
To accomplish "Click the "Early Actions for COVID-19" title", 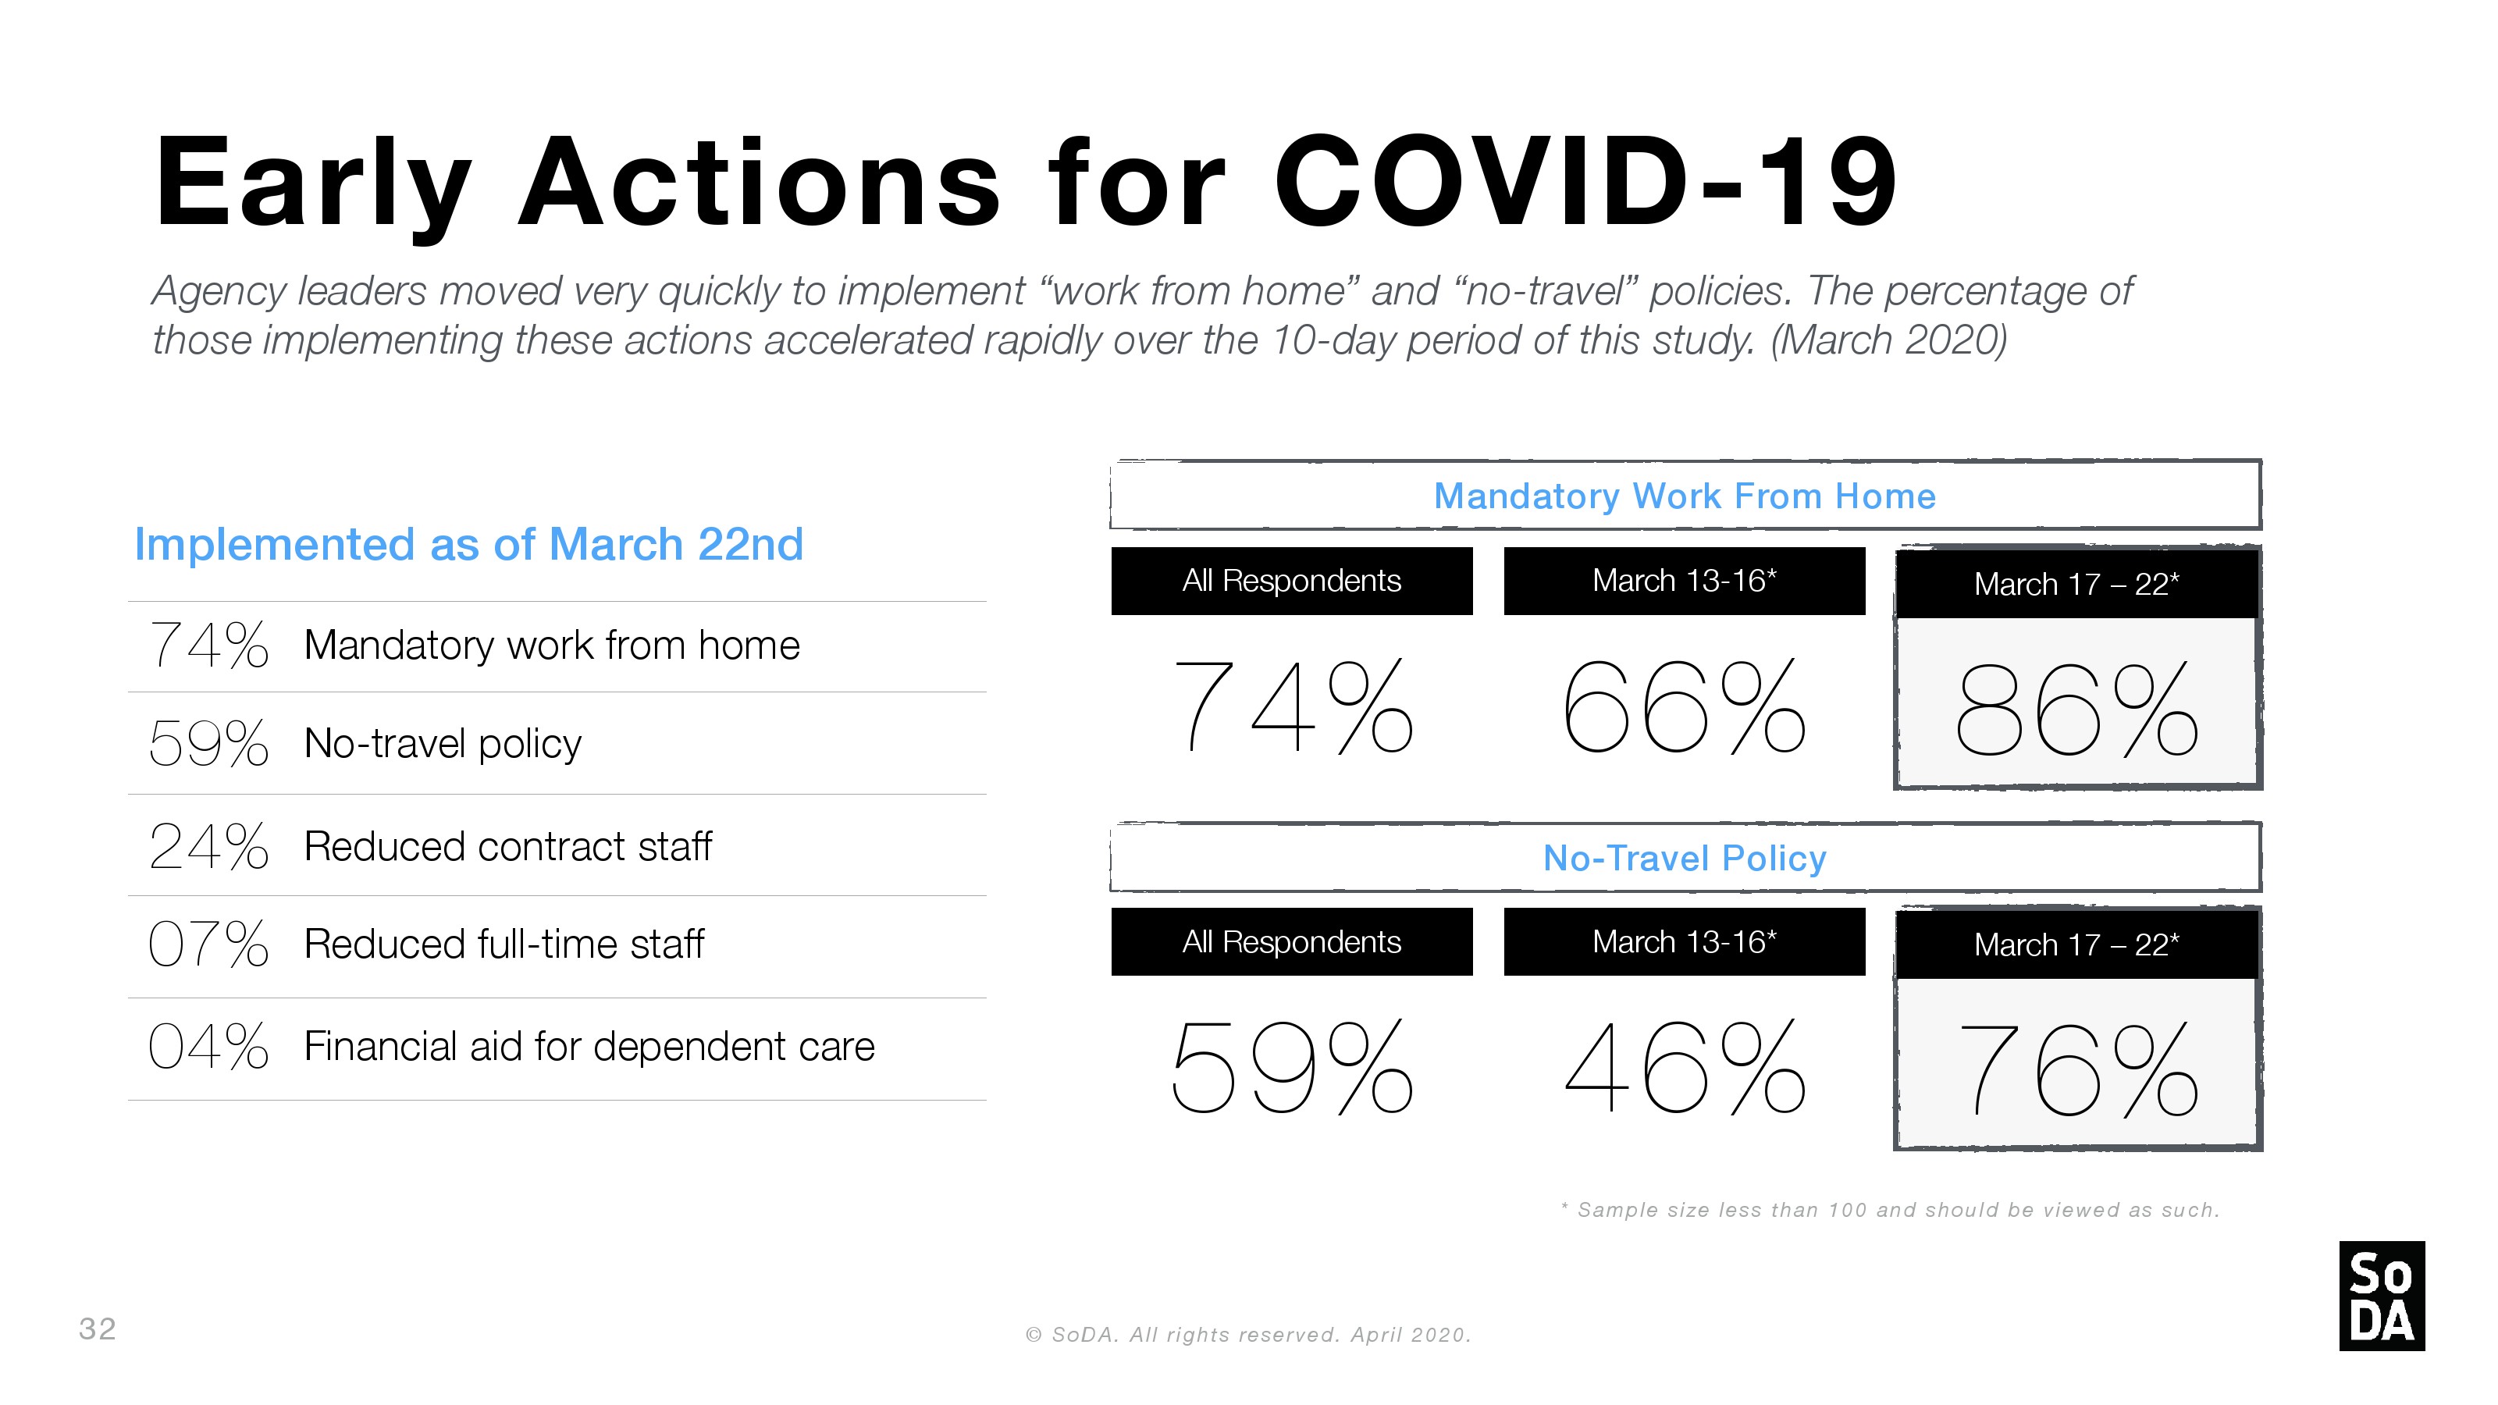I will click(1025, 183).
